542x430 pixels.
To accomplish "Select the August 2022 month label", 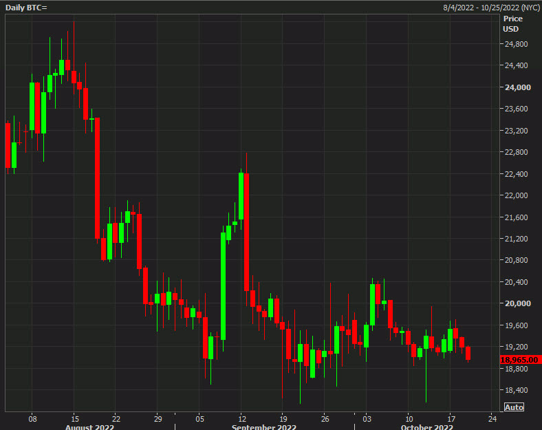I will tap(89, 427).
